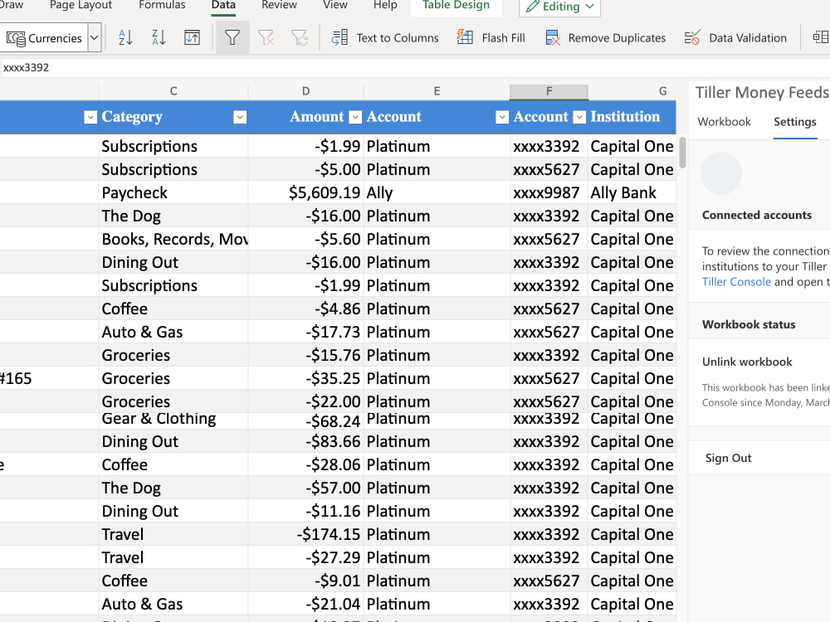Open filter dropdown left of Category header

click(x=90, y=118)
